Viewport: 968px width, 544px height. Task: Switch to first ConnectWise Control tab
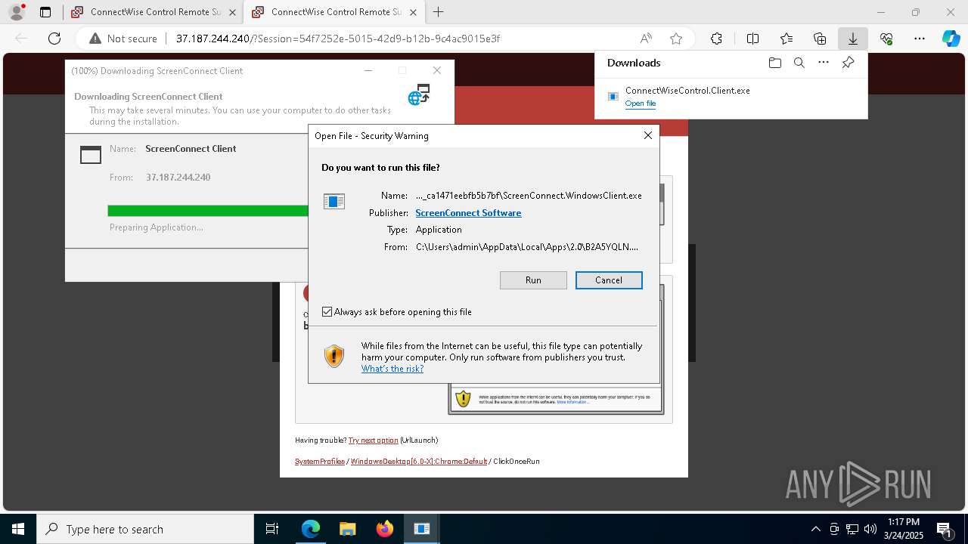[x=152, y=12]
